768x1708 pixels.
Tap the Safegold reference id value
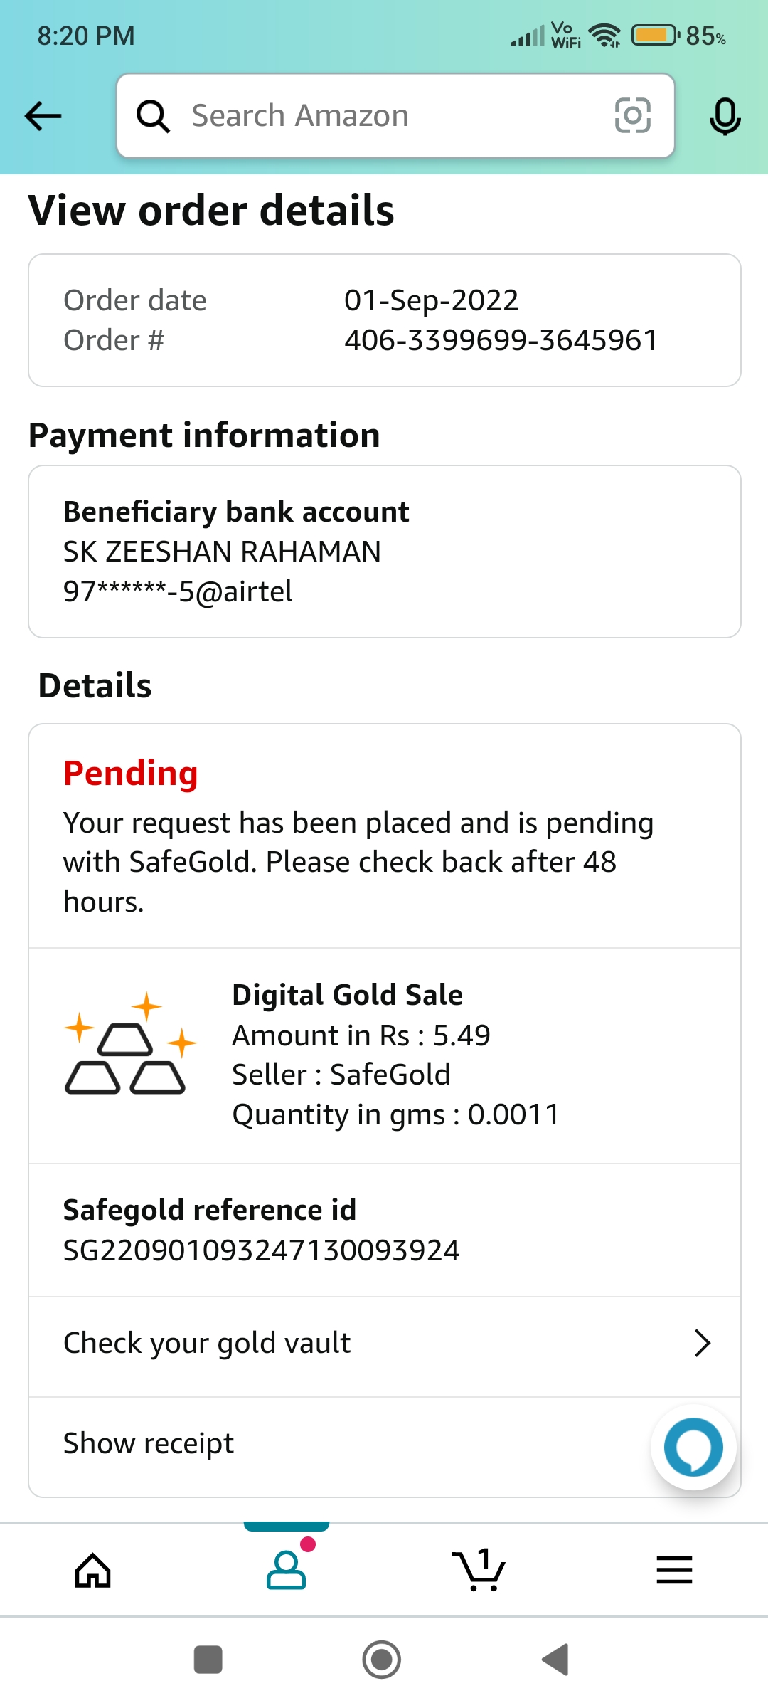(261, 1250)
